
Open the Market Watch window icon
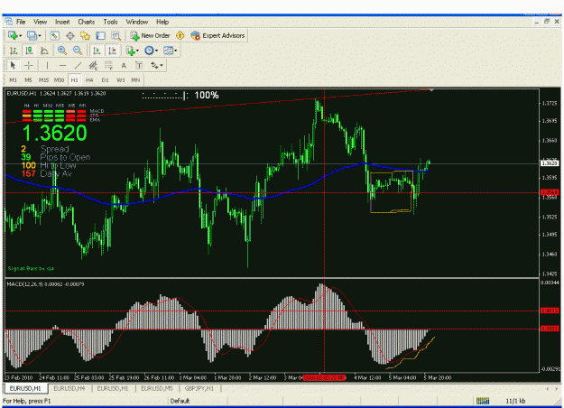[x=55, y=35]
